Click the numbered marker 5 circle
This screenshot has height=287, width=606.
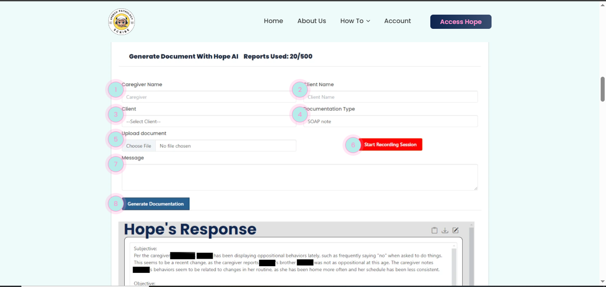116,139
